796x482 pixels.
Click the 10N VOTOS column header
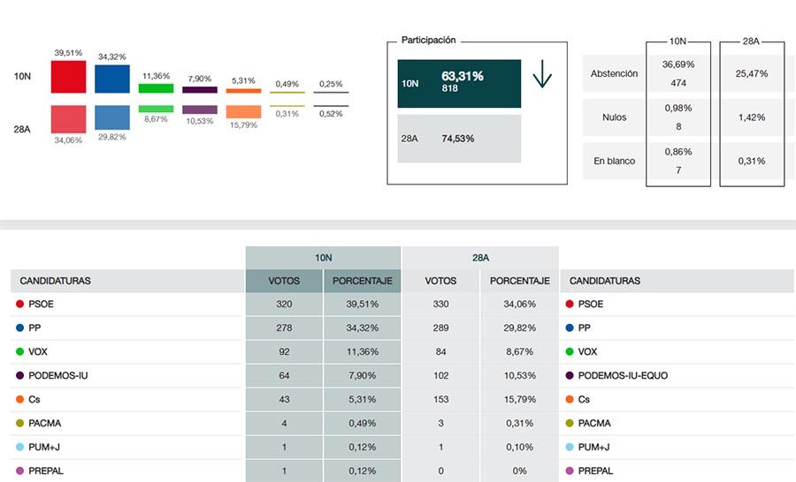pos(284,281)
